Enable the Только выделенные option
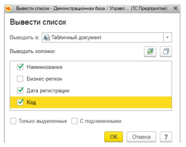The width and height of the screenshot is (186, 147). (13, 121)
